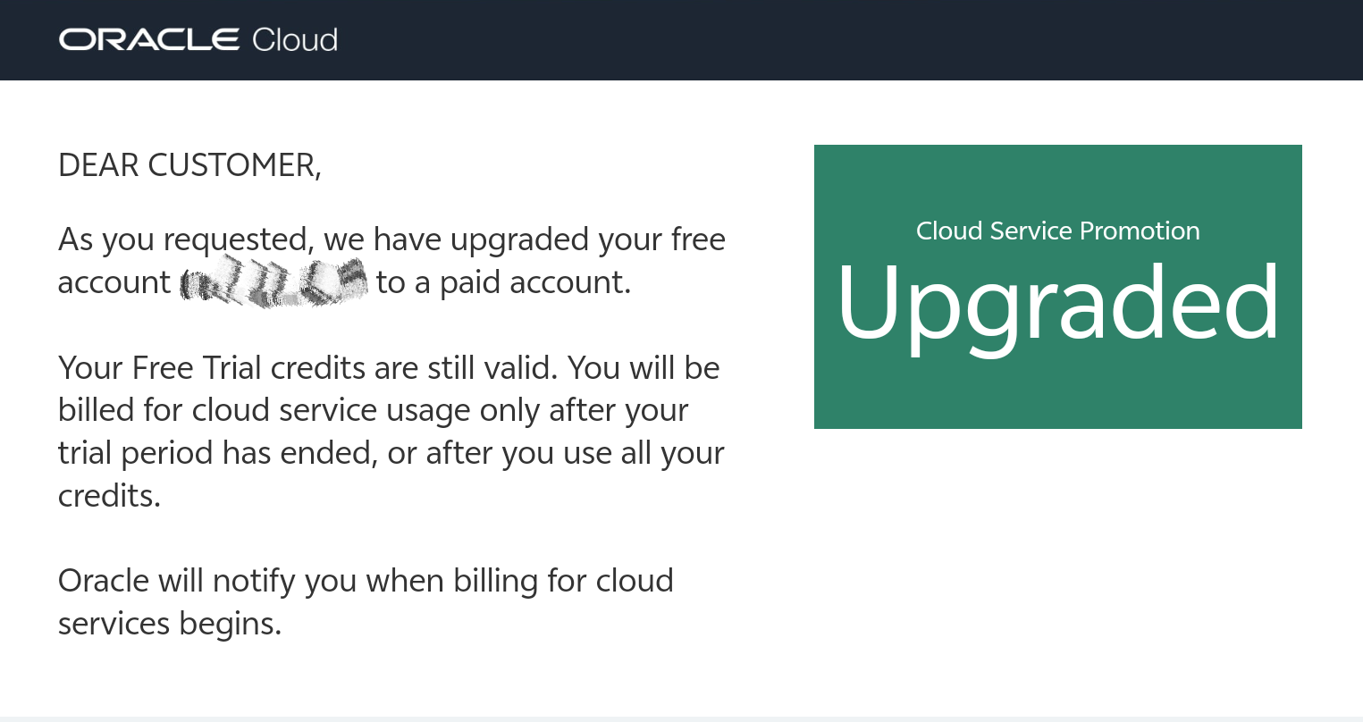
Task: Click the light gray footer strip
Action: [x=681, y=718]
